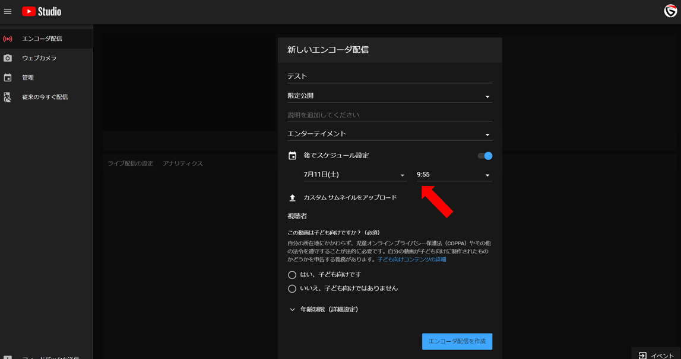The width and height of the screenshot is (681, 359).
Task: Click the YouTube Studio logo
Action: (42, 11)
